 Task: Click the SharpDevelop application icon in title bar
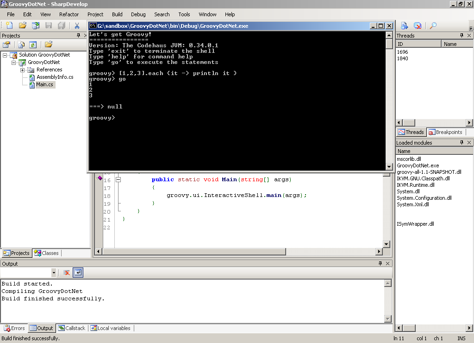click(4, 4)
